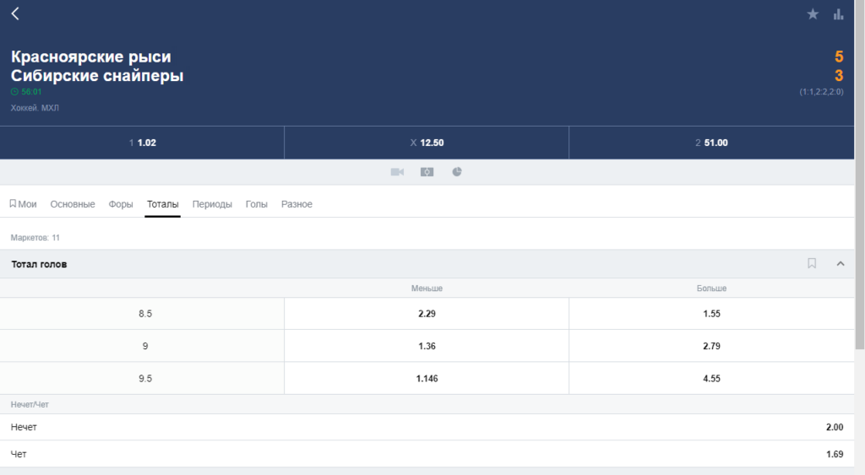Image resolution: width=865 pixels, height=475 pixels.
Task: Open the pie chart statistics icon
Action: click(457, 172)
